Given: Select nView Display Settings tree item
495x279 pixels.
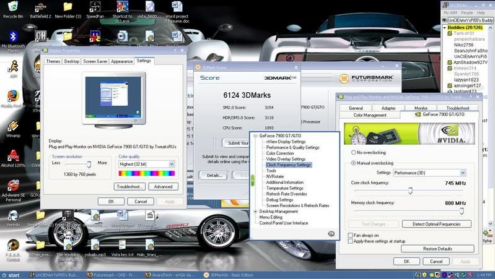Looking at the screenshot, I should pos(286,142).
